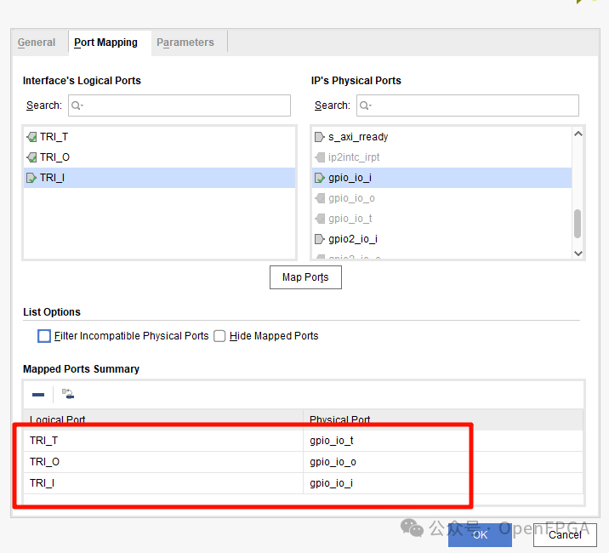Toggle Hide Mapped Ports checkbox
Viewport: 609px width, 553px height.
[x=219, y=336]
